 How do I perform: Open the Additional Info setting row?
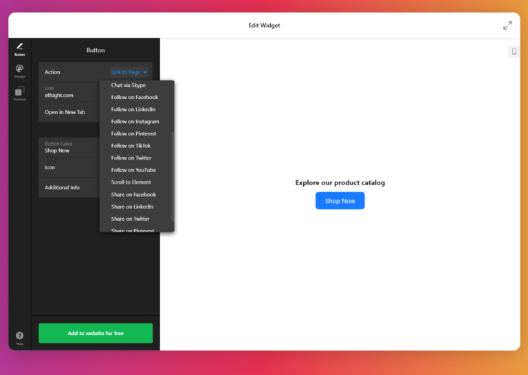(69, 188)
